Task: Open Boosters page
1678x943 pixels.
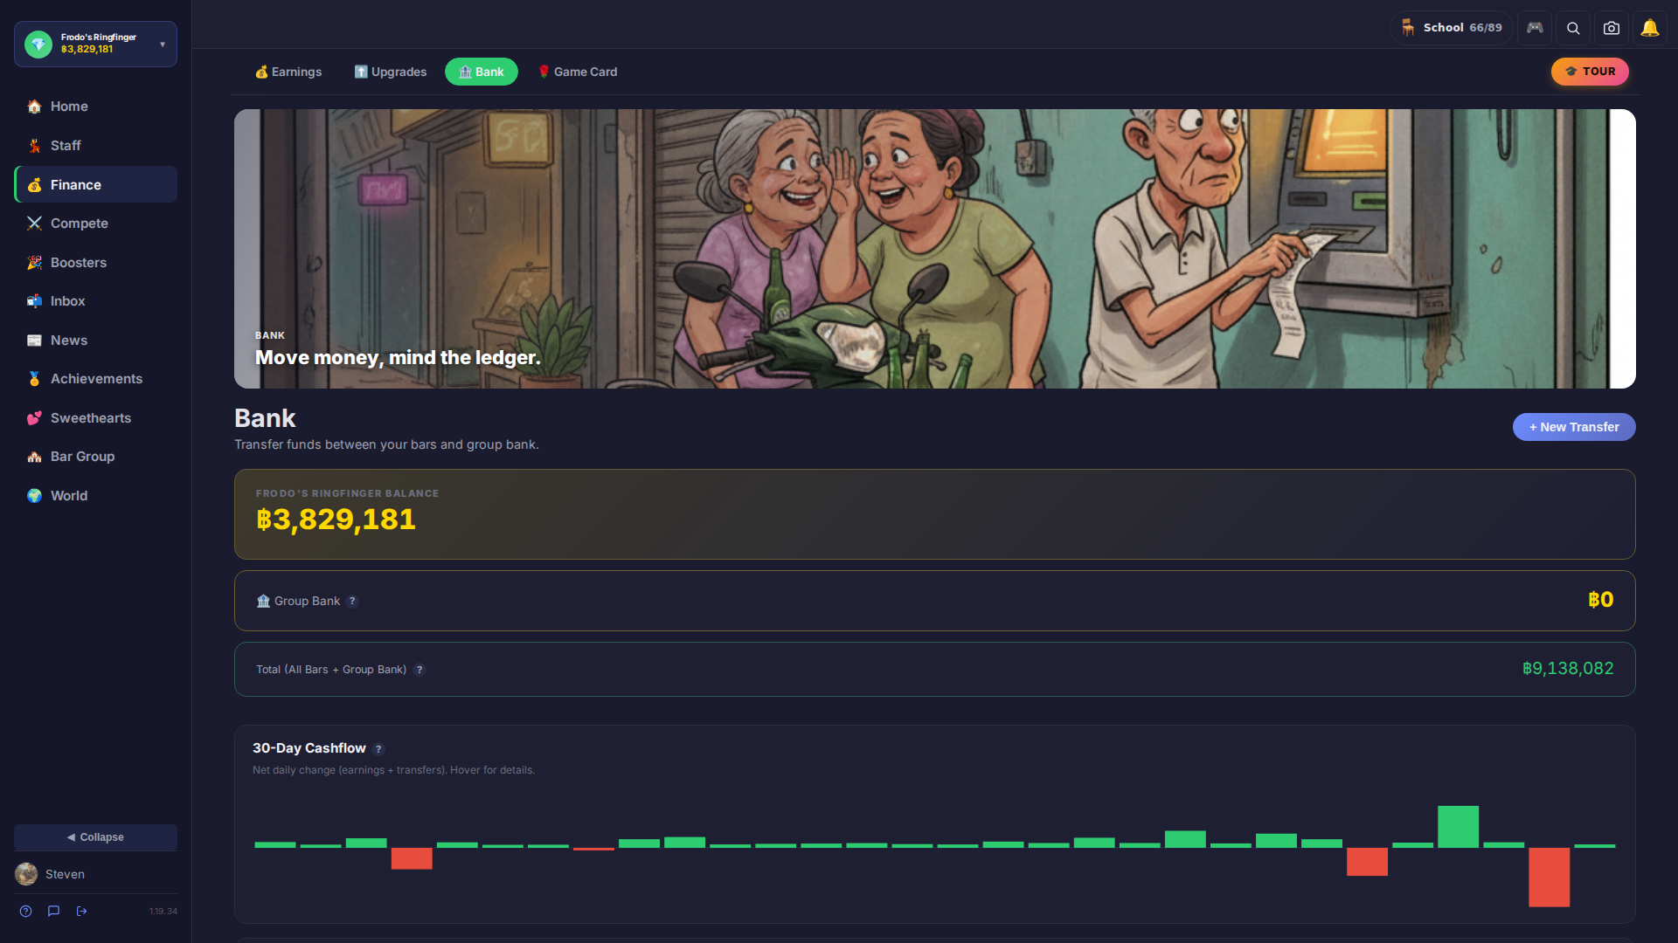Action: click(95, 263)
